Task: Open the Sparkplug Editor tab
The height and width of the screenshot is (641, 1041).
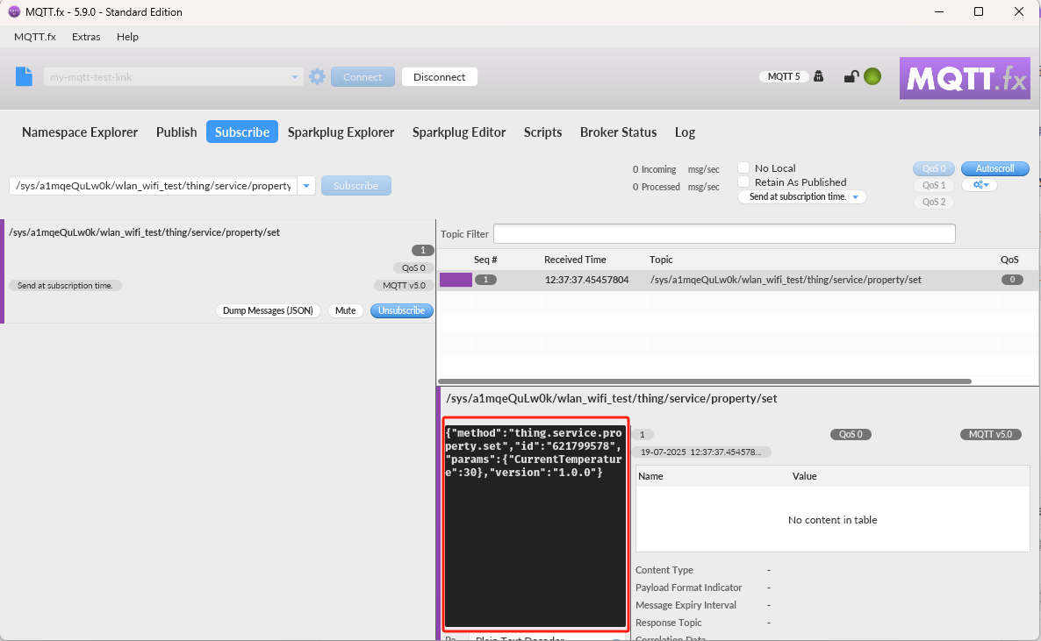Action: tap(459, 132)
